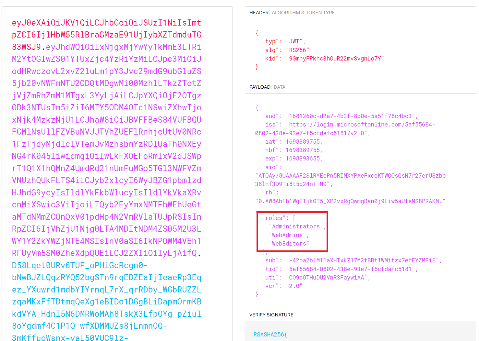Click the "roles" key in the payload
Image resolution: width=479 pixels, height=341 pixels.
274,218
